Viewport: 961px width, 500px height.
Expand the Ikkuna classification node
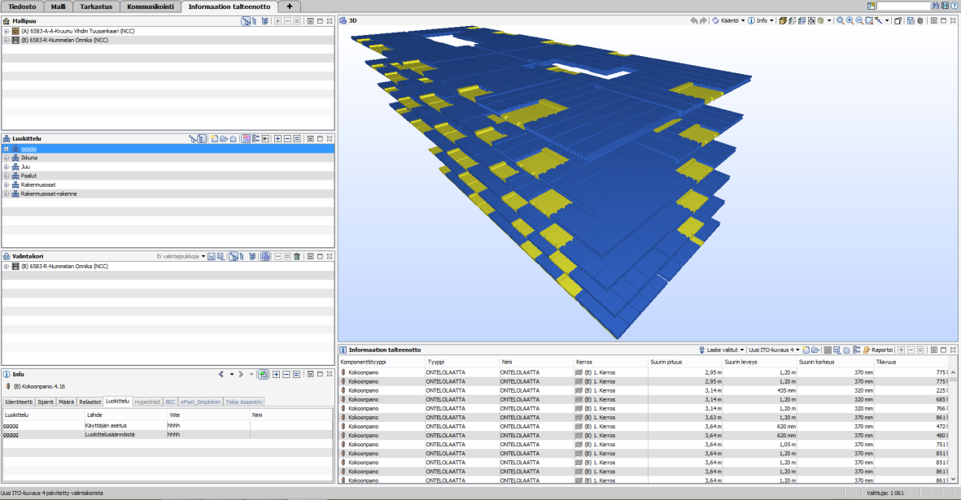coord(7,158)
